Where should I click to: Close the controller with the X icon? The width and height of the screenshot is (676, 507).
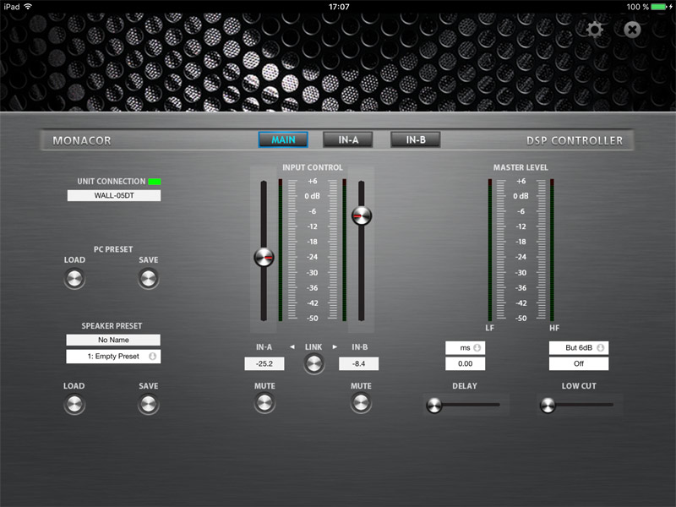632,30
